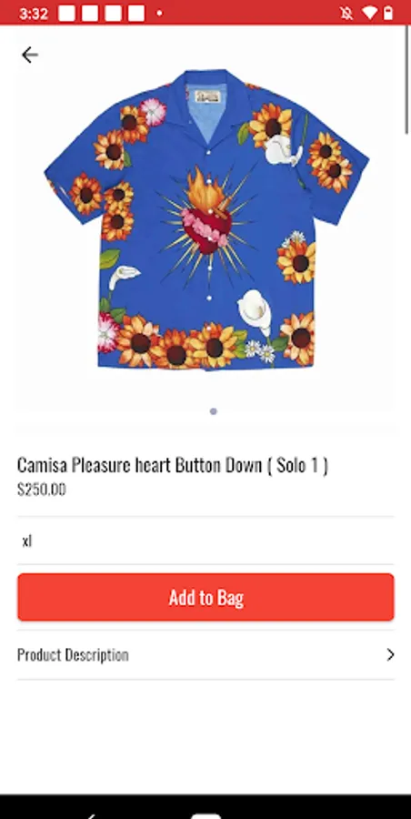Screen dimensions: 411x819
Task: Open the xl size selector
Action: (x=205, y=541)
